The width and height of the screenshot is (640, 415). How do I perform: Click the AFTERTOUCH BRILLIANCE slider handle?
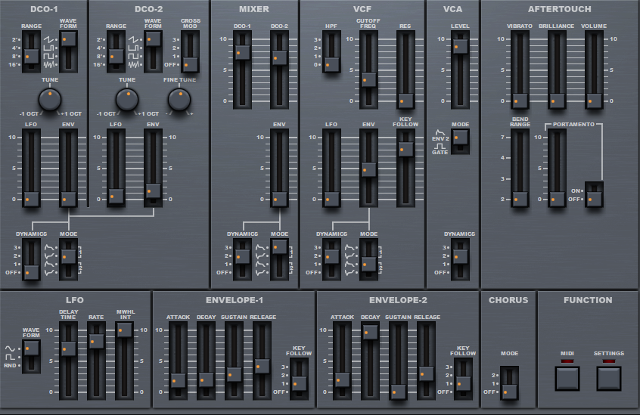click(557, 101)
